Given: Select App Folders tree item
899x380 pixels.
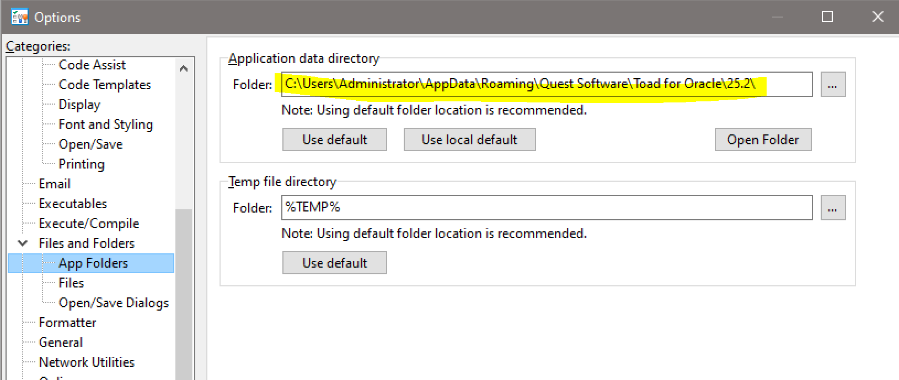Looking at the screenshot, I should tap(92, 263).
